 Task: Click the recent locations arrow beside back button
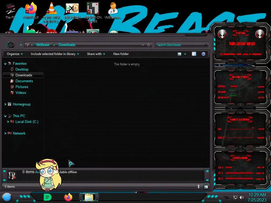(x=21, y=45)
